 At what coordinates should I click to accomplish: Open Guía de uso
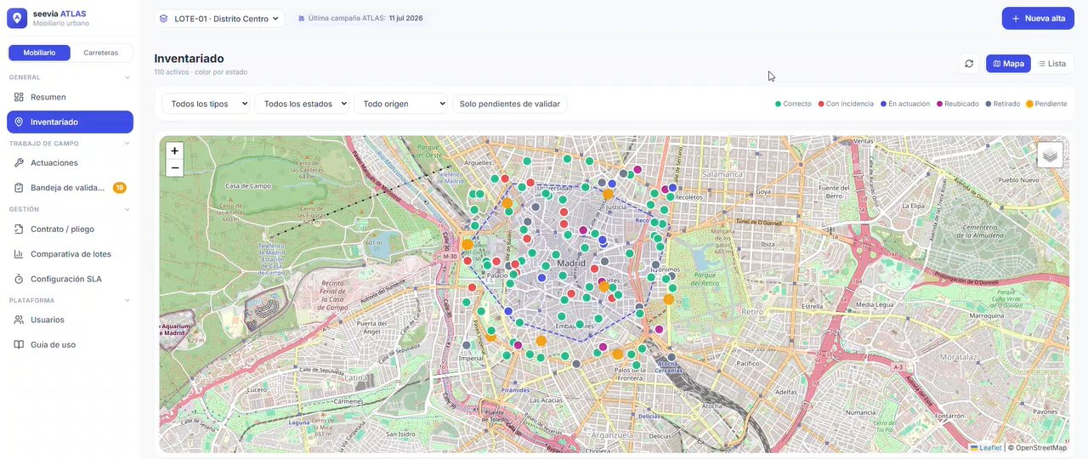[70, 345]
